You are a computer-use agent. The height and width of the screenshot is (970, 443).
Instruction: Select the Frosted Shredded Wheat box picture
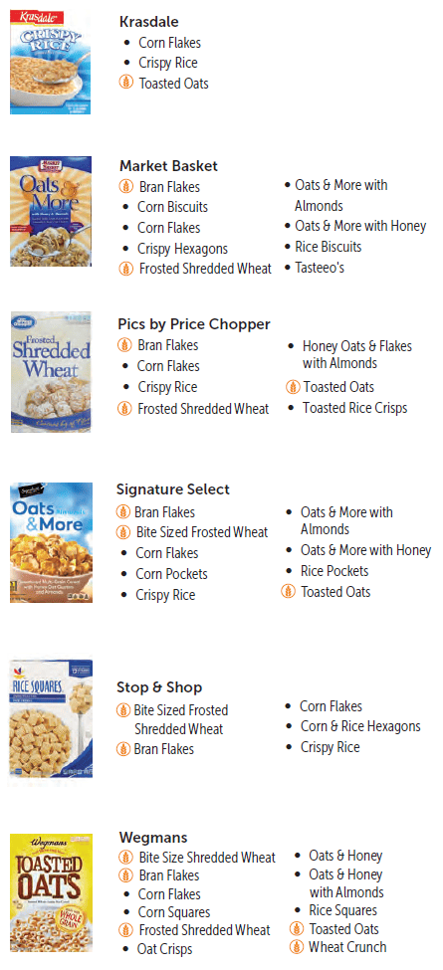click(x=51, y=372)
